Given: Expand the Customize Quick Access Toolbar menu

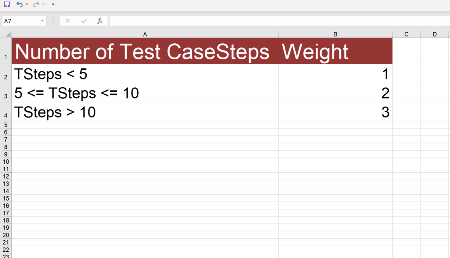Looking at the screenshot, I should [x=53, y=4].
